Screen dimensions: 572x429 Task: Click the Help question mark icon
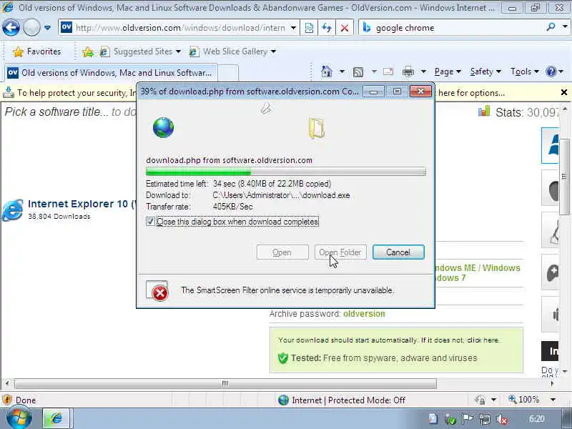551,71
